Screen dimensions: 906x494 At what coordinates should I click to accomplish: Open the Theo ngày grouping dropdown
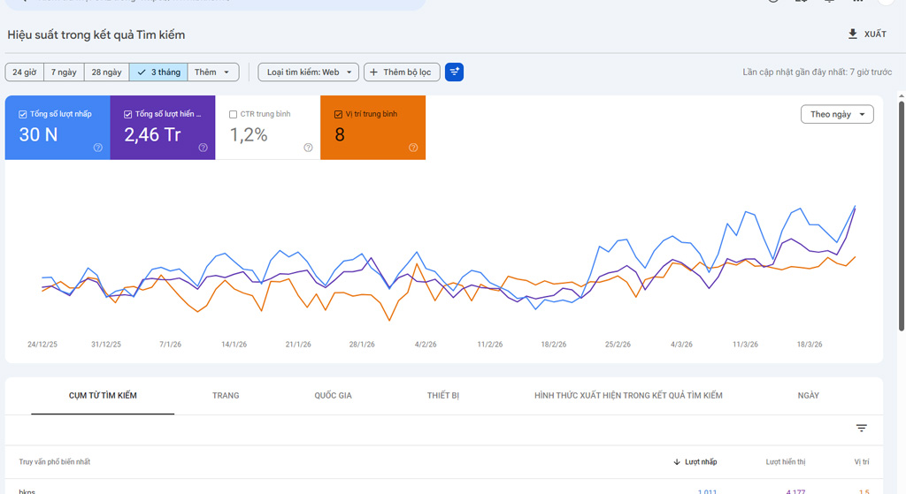tap(836, 115)
